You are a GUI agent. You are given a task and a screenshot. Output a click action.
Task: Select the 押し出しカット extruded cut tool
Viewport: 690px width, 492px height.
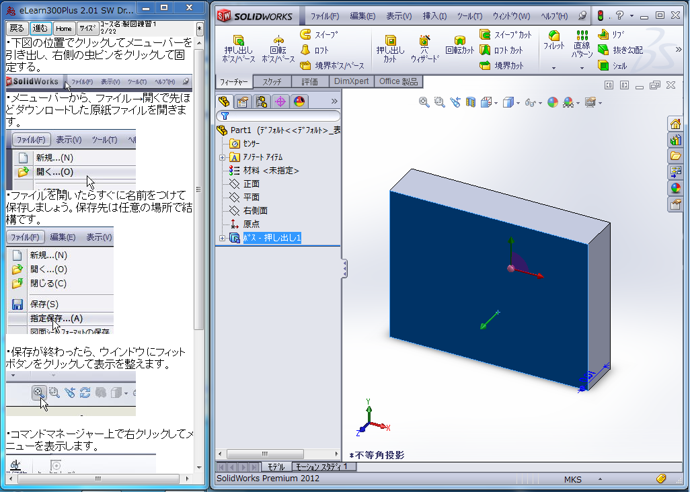tap(390, 49)
